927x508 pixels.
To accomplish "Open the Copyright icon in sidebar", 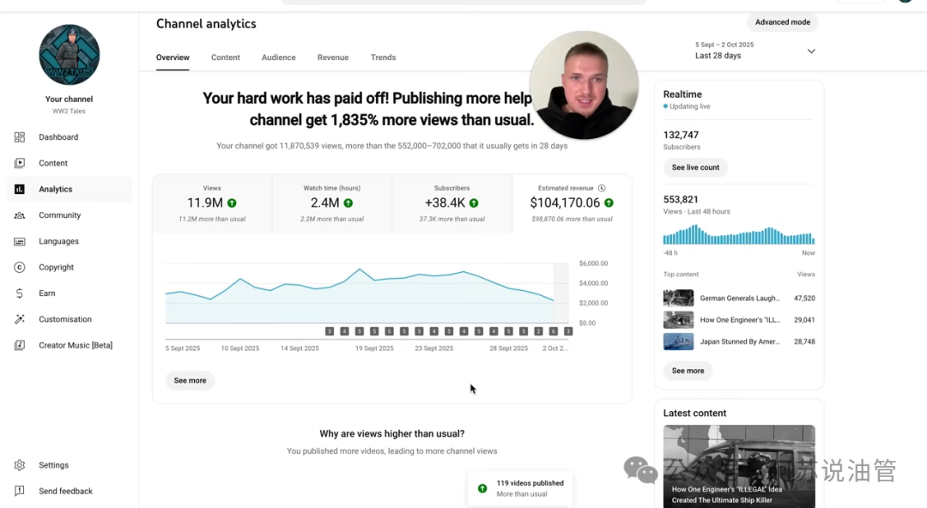I will (20, 268).
